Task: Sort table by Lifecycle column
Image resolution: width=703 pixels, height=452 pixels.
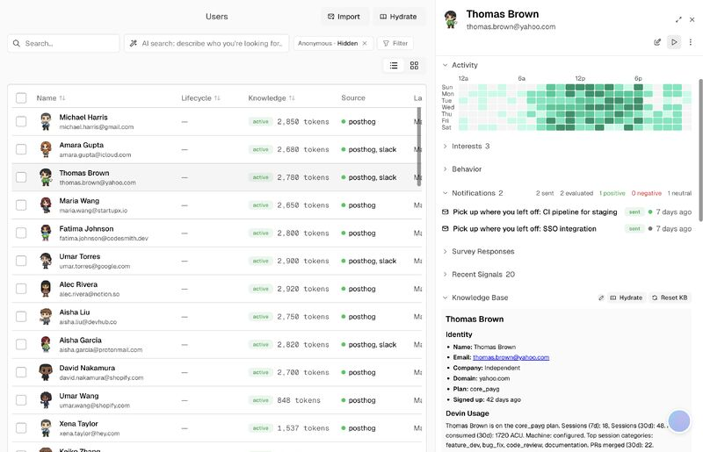Action: [200, 98]
